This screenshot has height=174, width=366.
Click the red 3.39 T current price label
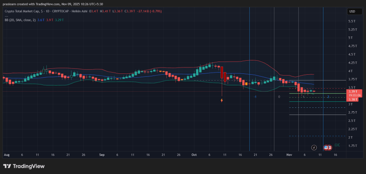click(352, 91)
